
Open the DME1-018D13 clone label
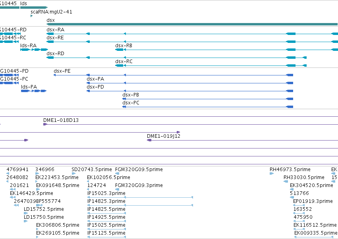coord(61,120)
